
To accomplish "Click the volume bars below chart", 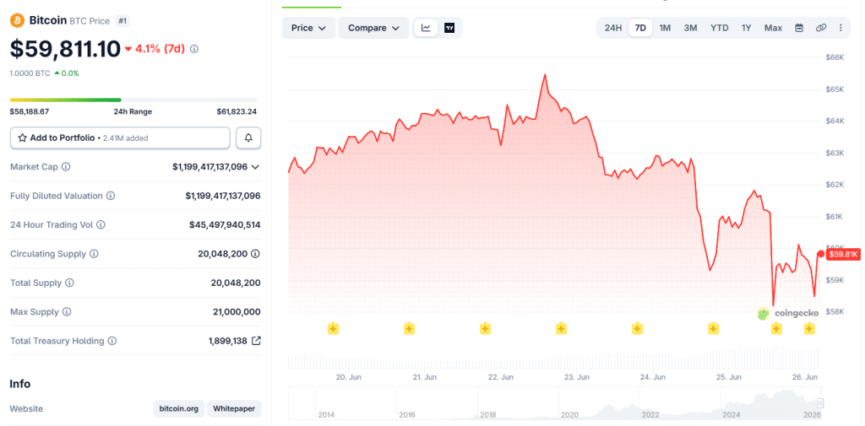I will (554, 358).
